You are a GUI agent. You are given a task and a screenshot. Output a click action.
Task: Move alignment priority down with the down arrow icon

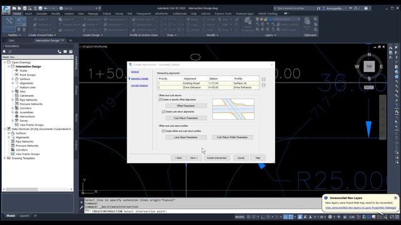264,85
